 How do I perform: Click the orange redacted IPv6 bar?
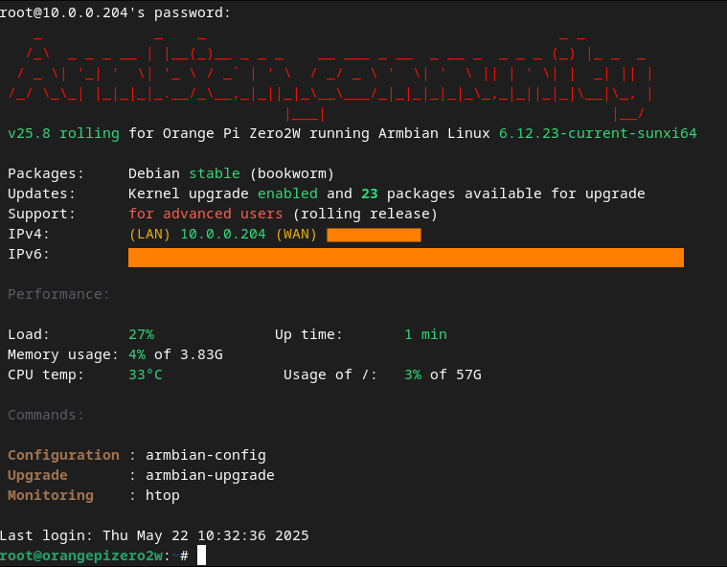(406, 258)
